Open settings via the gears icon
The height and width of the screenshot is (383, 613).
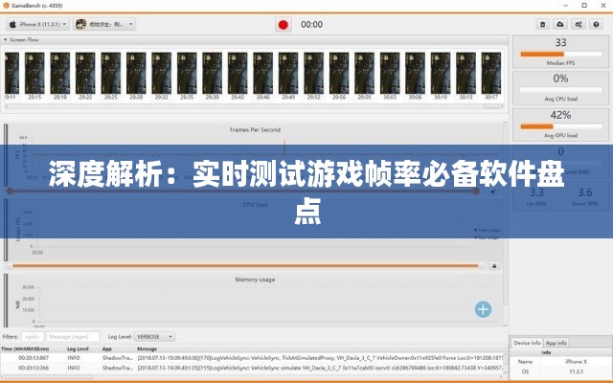pos(579,24)
